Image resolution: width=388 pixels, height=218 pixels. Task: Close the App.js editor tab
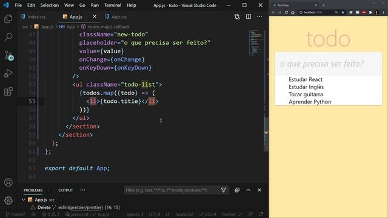click(x=95, y=16)
